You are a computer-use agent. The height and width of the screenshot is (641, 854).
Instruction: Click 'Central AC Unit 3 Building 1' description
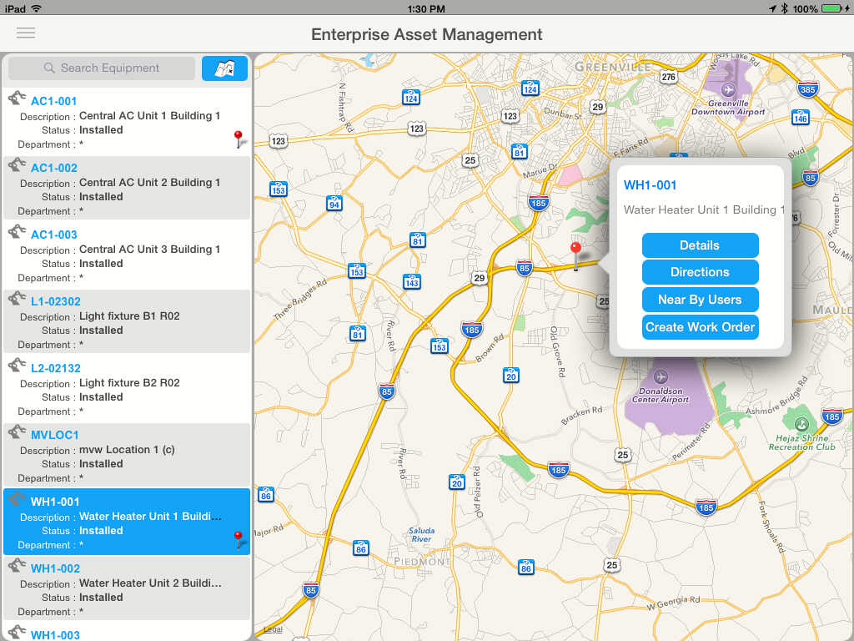click(150, 249)
